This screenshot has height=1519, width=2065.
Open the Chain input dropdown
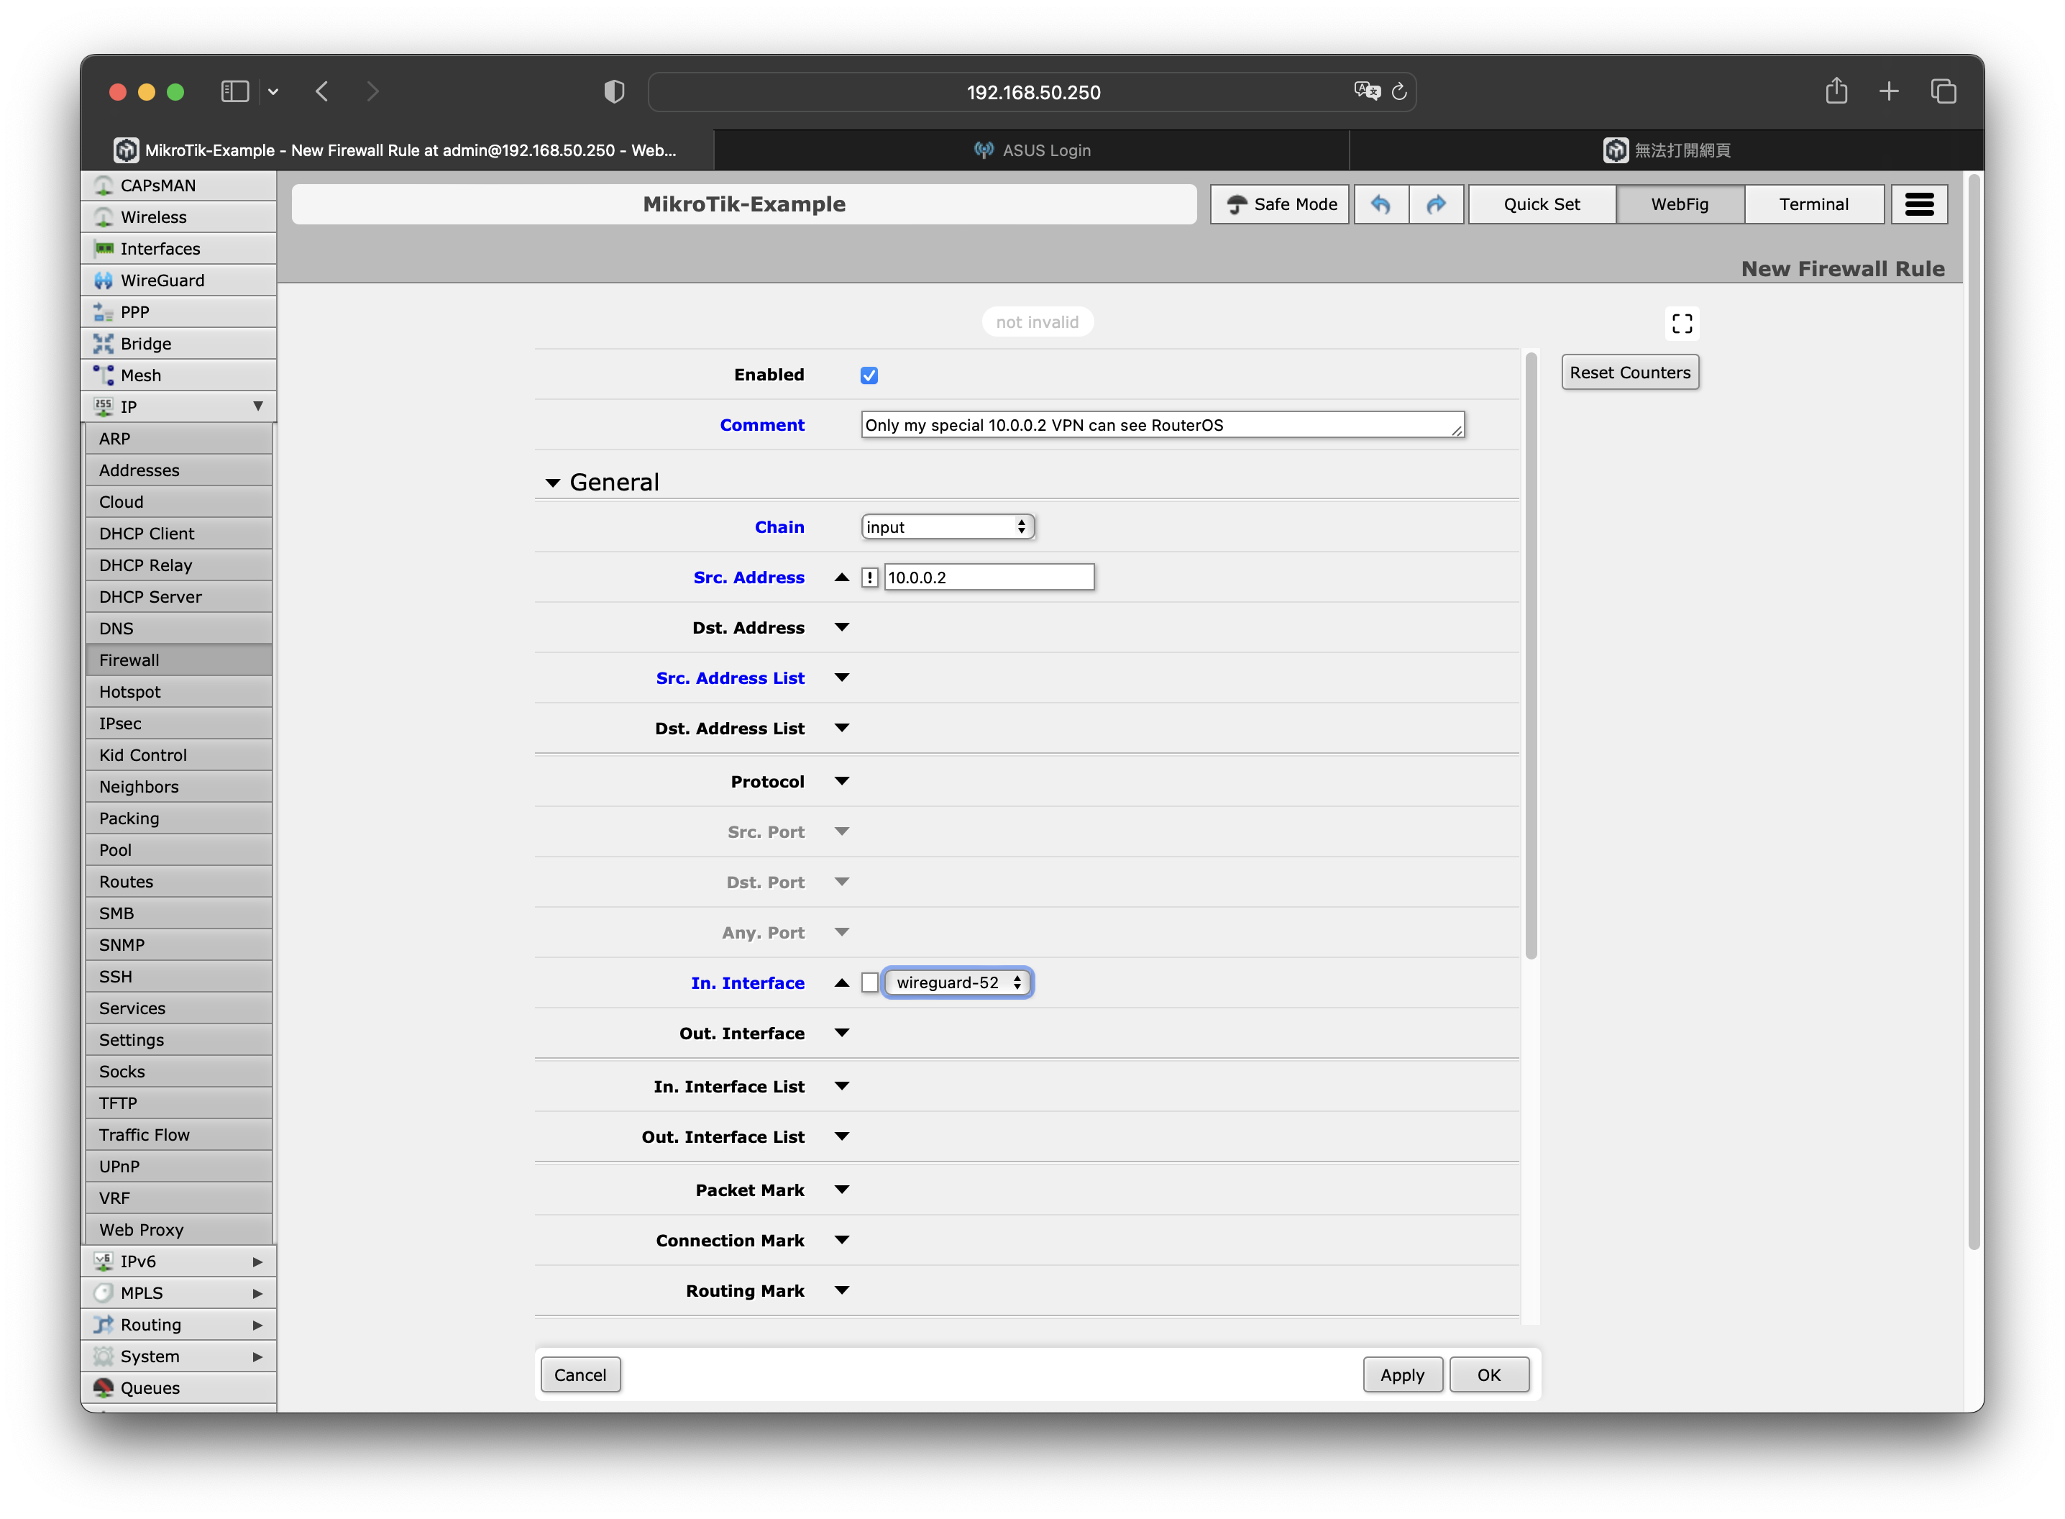point(946,527)
